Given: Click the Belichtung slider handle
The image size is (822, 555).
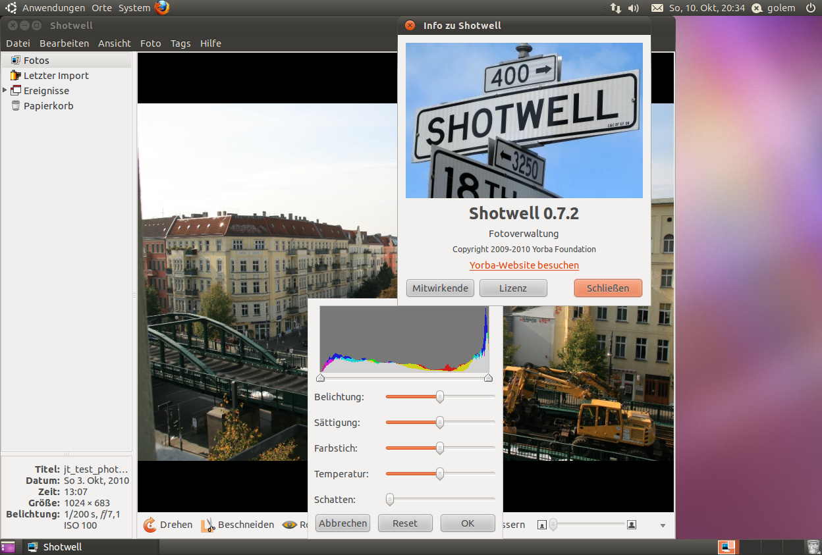Looking at the screenshot, I should 440,396.
